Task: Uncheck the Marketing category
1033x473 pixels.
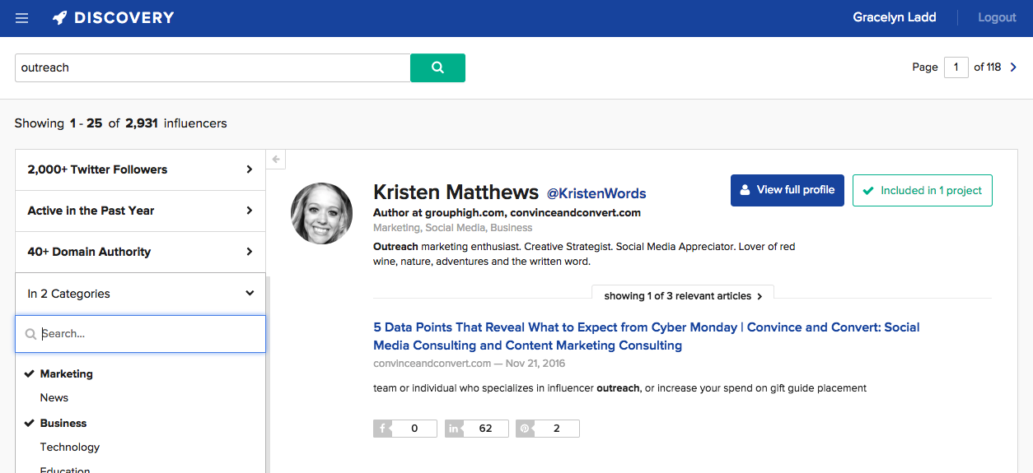Action: pyautogui.click(x=66, y=373)
